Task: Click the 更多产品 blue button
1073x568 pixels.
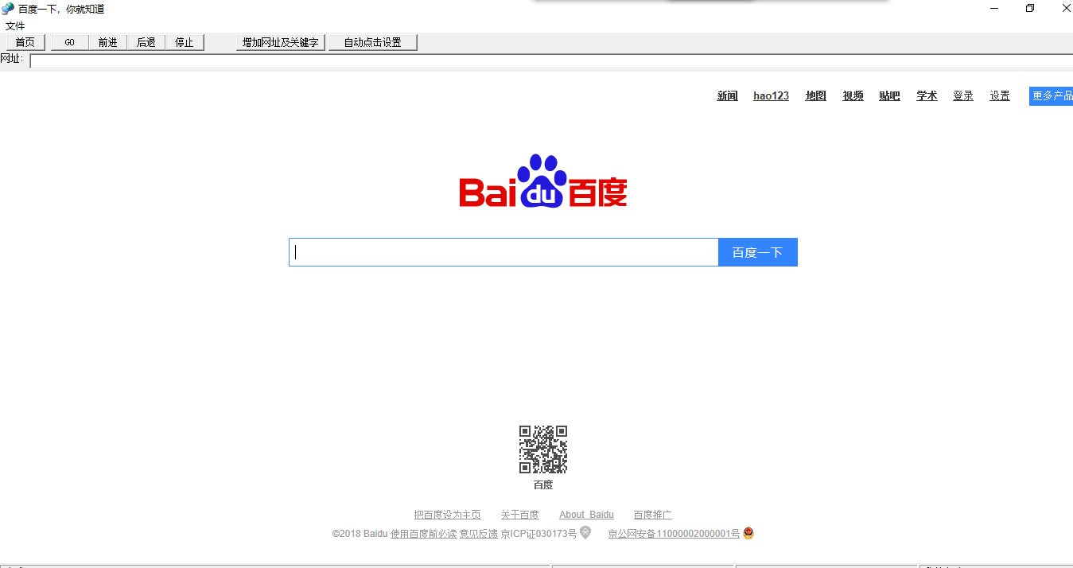Action: (x=1051, y=95)
